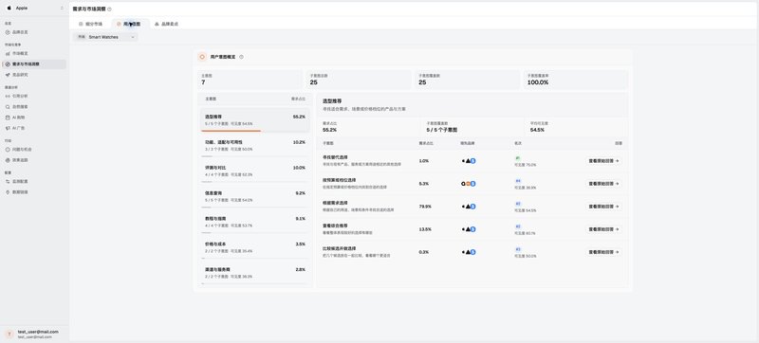This screenshot has width=759, height=343.
Task: Click the 效果追踪 sidebar icon
Action: click(x=8, y=160)
